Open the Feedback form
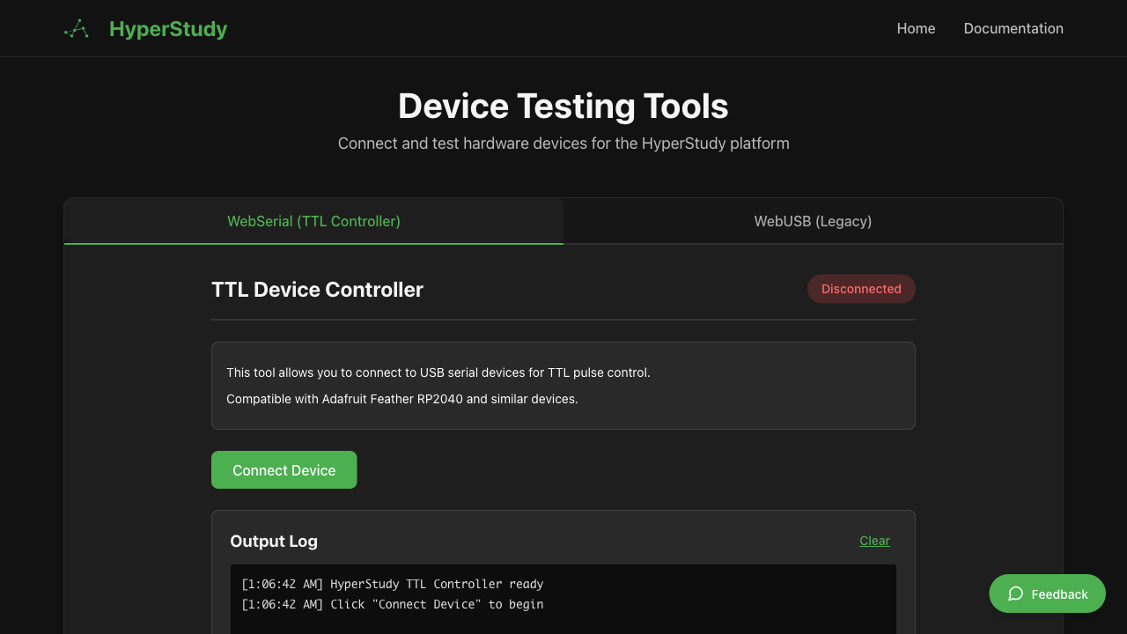Viewport: 1127px width, 634px height. coord(1047,593)
